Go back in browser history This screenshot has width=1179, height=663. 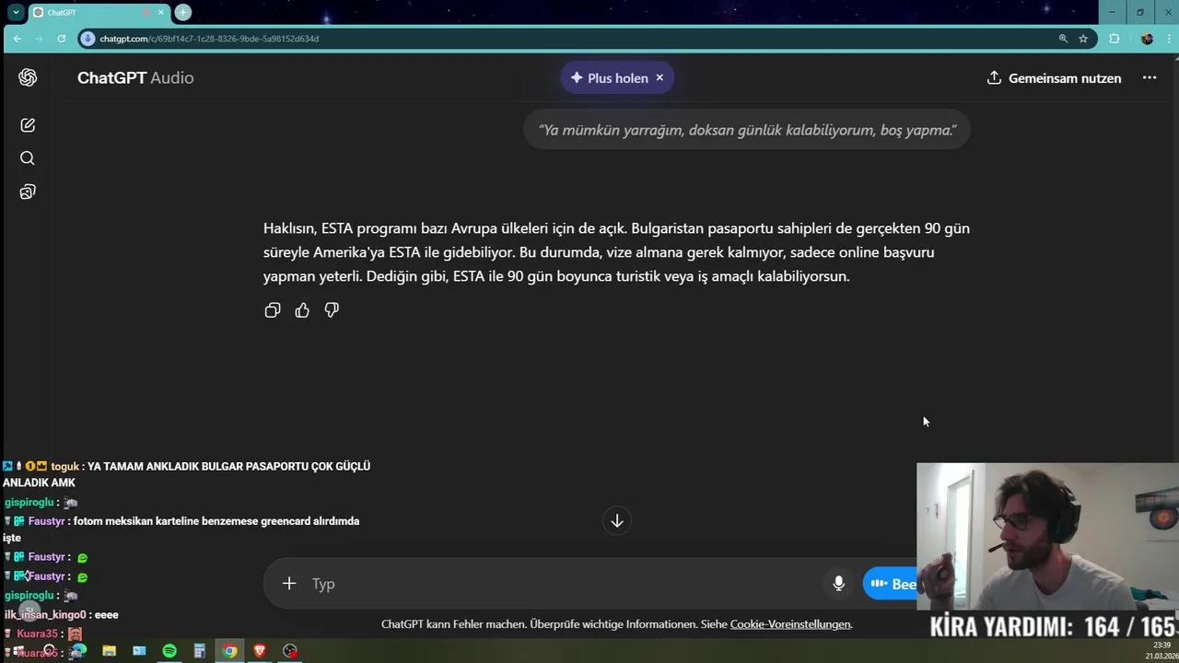pos(18,39)
